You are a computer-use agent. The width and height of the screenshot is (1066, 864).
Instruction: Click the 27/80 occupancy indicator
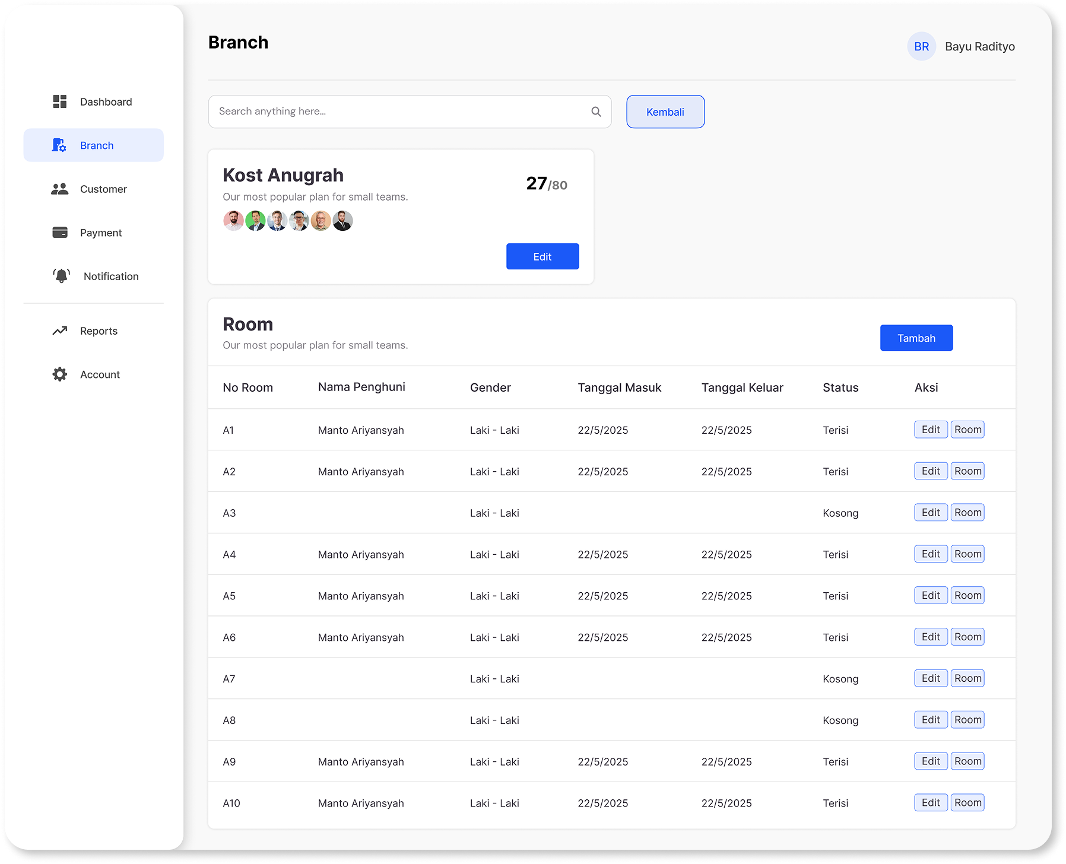pos(545,183)
